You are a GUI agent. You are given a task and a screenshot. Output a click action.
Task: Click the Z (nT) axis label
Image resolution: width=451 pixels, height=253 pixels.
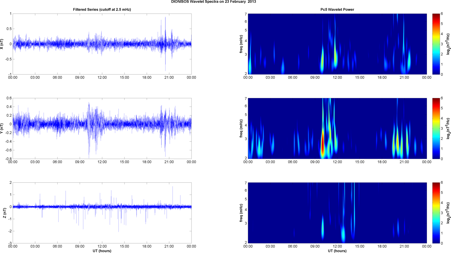(x=4, y=213)
